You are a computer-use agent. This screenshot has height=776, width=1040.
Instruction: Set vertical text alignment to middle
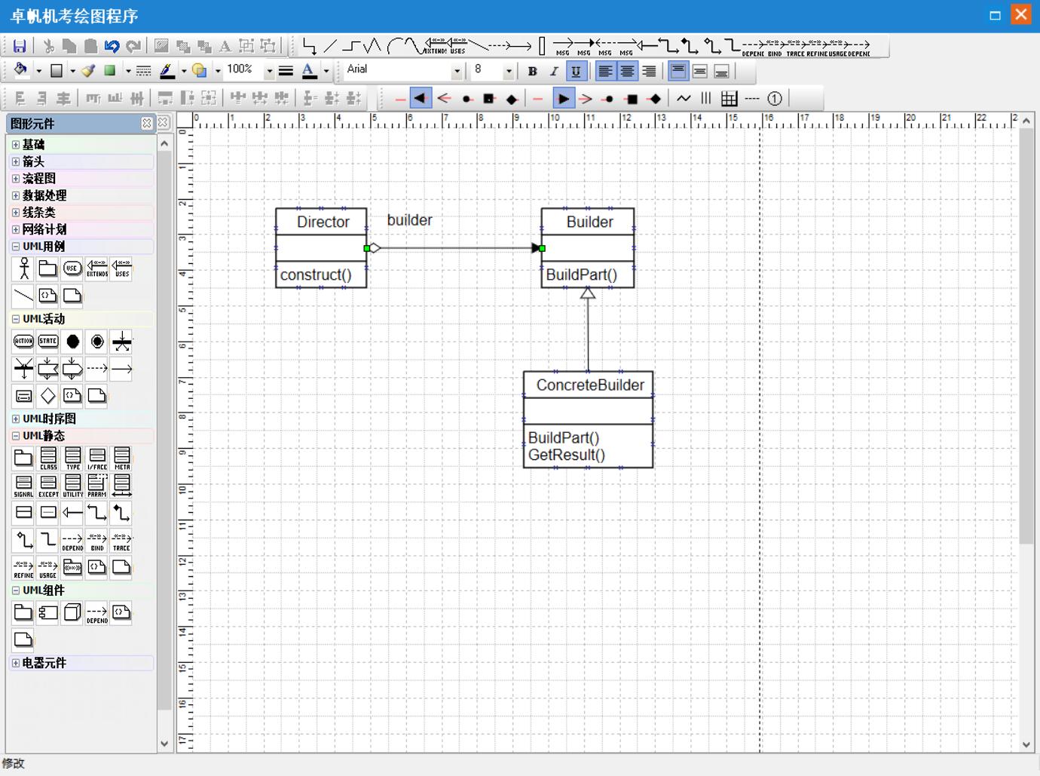(700, 71)
